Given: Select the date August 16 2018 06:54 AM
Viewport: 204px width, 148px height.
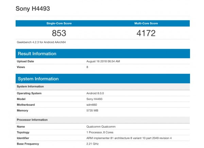Looking at the screenshot, I should 103,61.
